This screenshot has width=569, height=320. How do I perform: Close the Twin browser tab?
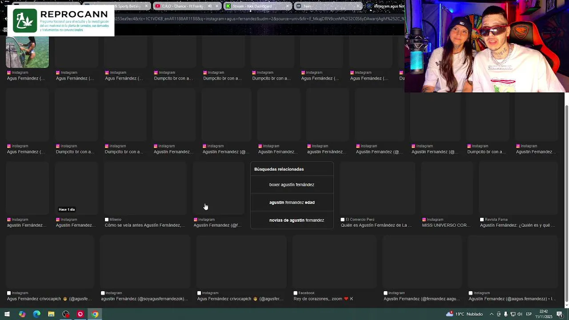(x=358, y=6)
